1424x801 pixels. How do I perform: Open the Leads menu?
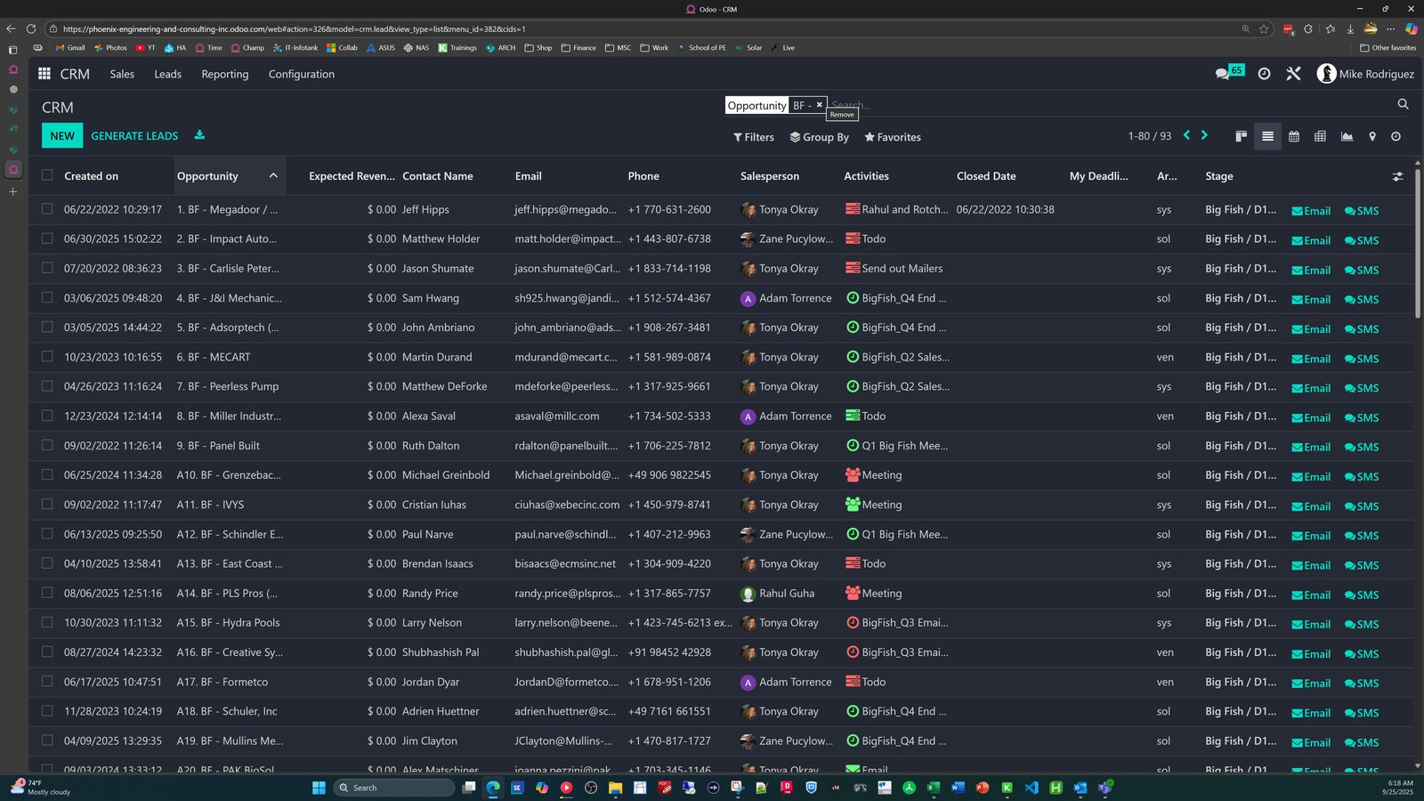pyautogui.click(x=167, y=74)
